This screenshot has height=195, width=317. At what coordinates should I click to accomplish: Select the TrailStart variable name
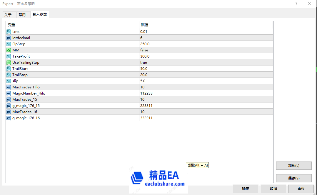(x=20, y=69)
